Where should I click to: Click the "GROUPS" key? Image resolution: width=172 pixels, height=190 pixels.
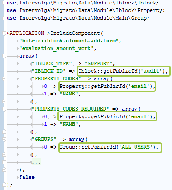pyautogui.click(x=44, y=139)
